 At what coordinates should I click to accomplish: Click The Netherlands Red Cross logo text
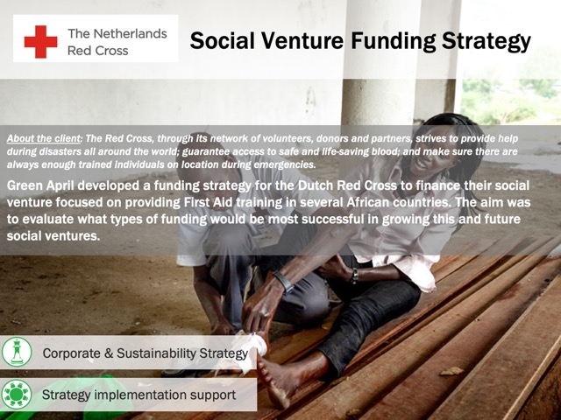(117, 42)
